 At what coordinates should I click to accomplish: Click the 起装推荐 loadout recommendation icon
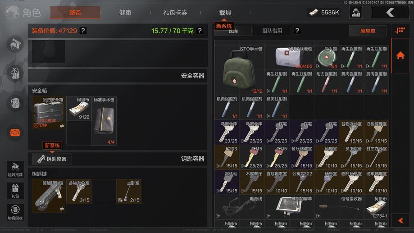pyautogui.click(x=15, y=169)
